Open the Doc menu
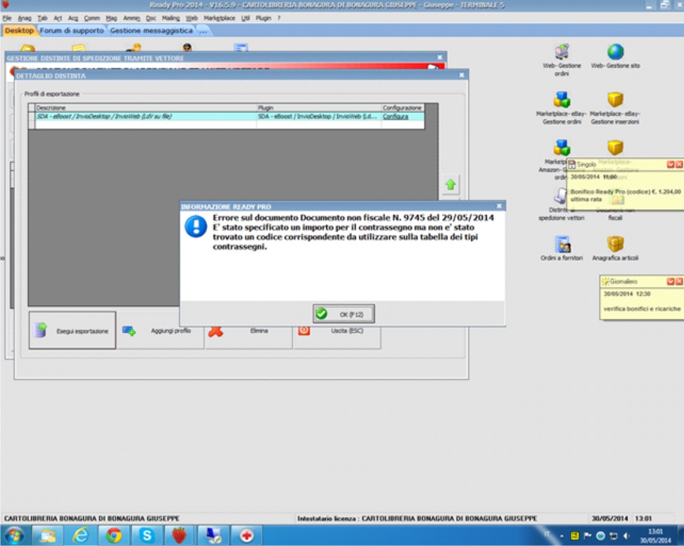The image size is (684, 546). pyautogui.click(x=151, y=18)
